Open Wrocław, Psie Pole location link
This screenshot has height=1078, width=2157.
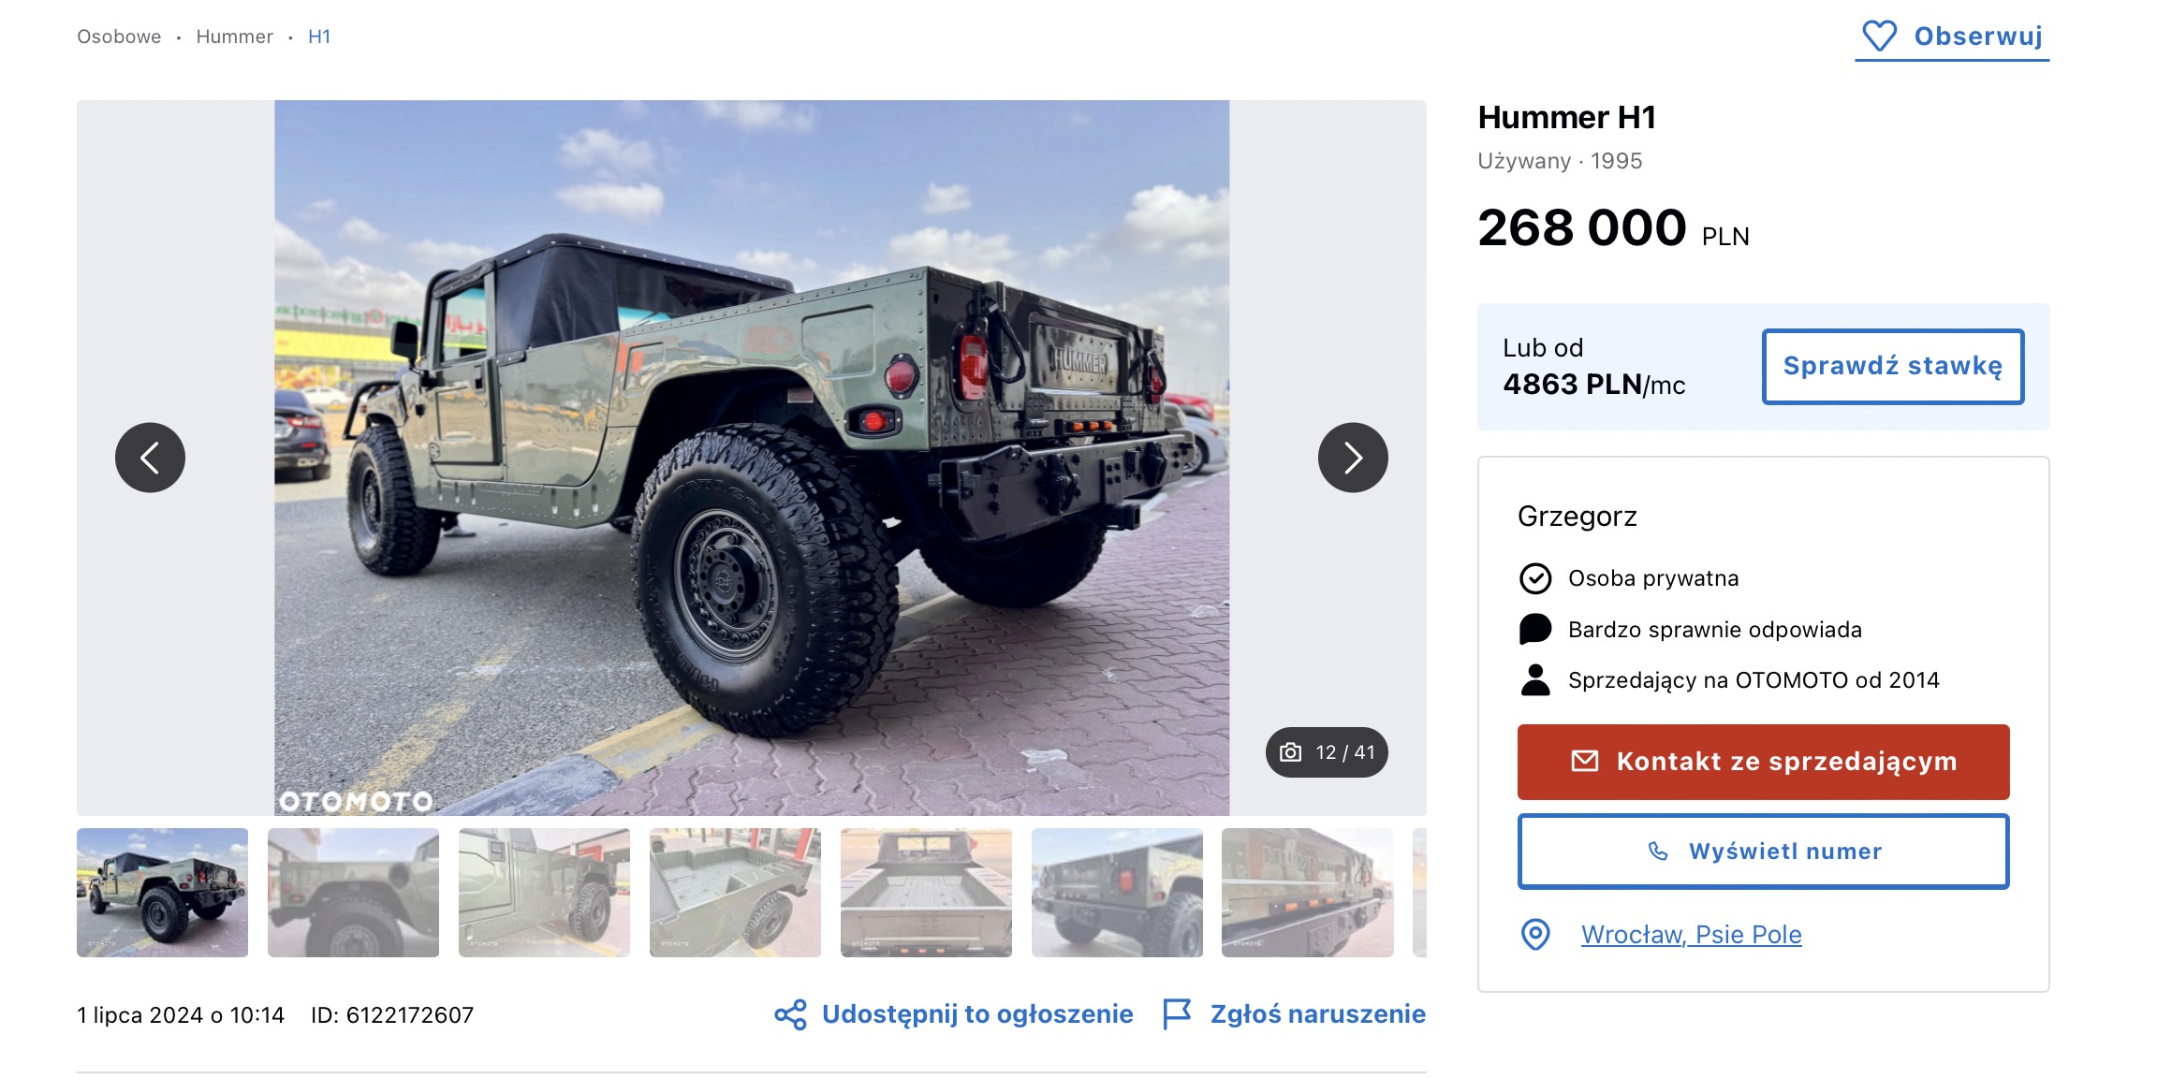pyautogui.click(x=1692, y=934)
